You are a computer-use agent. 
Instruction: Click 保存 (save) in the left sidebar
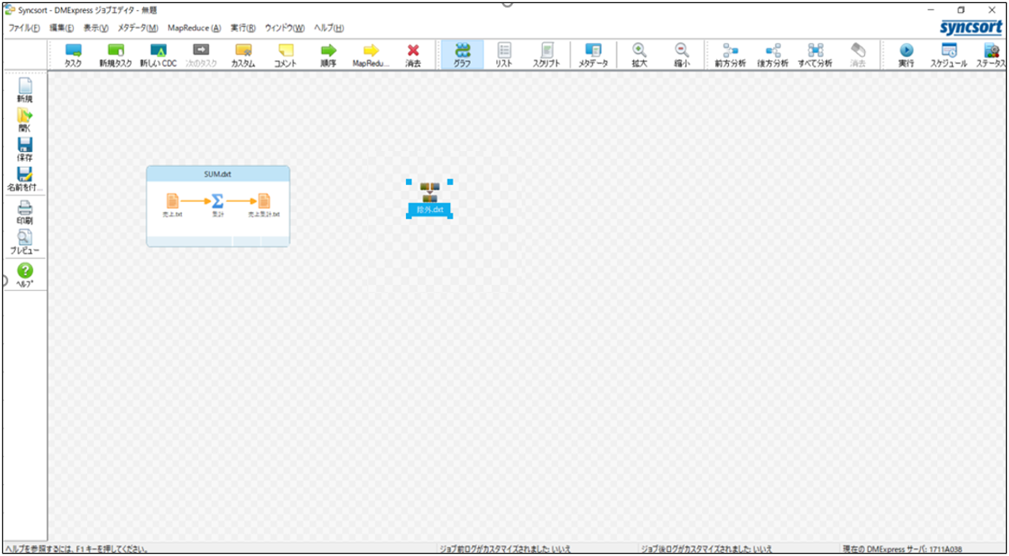pyautogui.click(x=25, y=149)
